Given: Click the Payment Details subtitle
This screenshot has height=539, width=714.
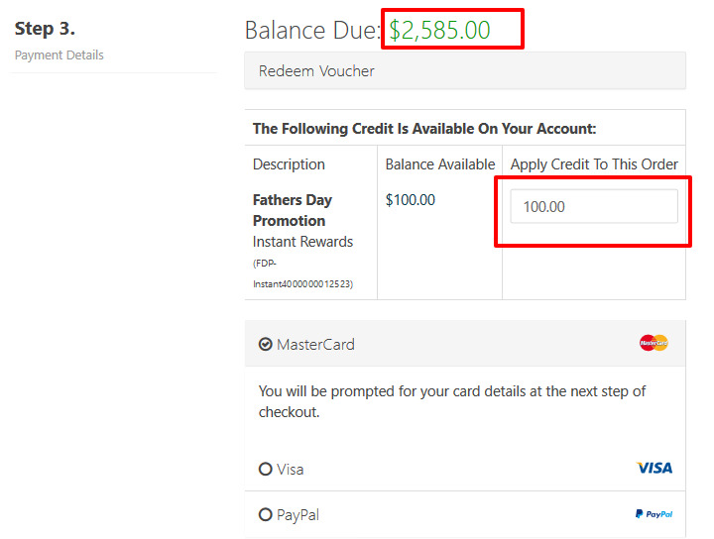Looking at the screenshot, I should click(59, 55).
